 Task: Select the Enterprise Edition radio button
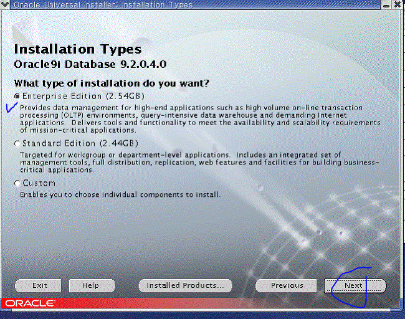click(x=17, y=97)
